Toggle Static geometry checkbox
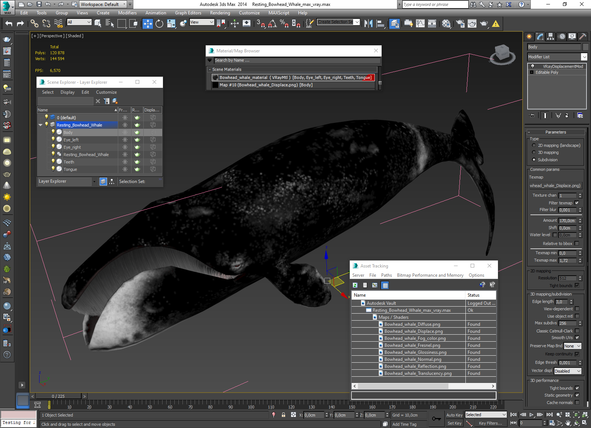591x428 pixels. coord(577,395)
